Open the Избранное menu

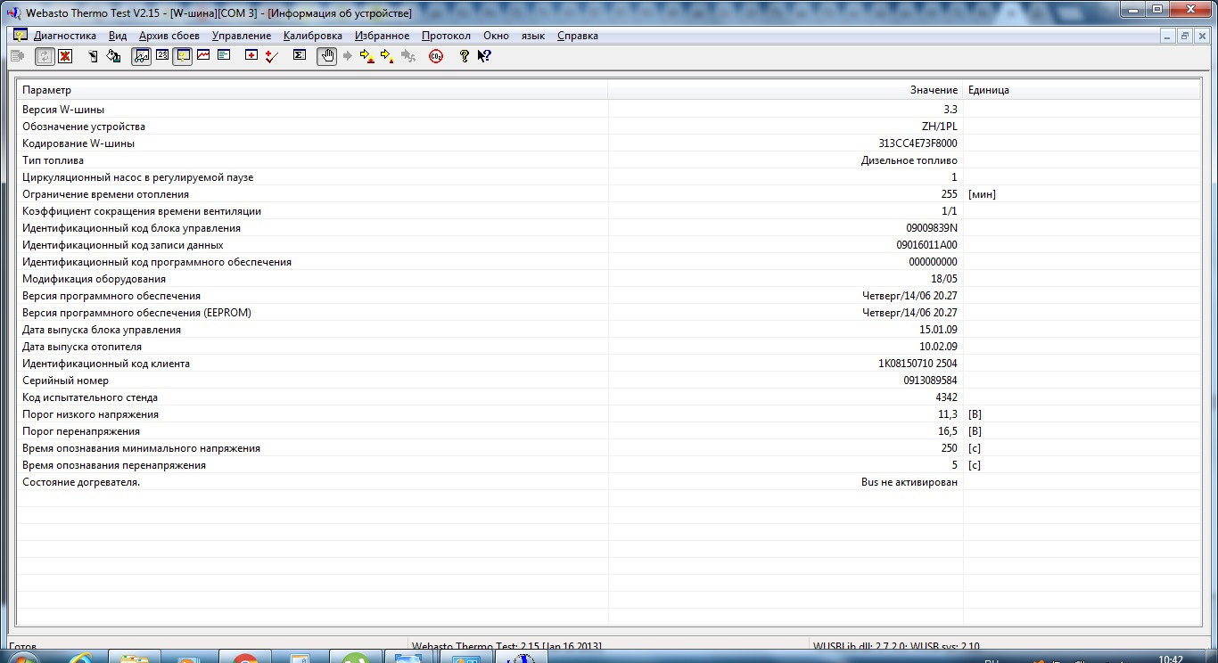pos(382,36)
